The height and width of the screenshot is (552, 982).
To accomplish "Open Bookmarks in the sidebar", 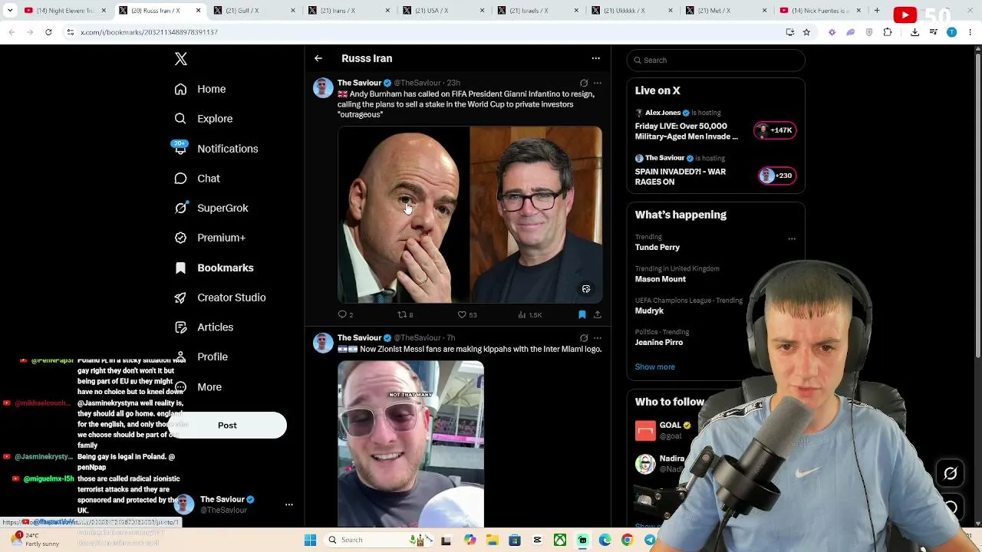I will (215, 268).
